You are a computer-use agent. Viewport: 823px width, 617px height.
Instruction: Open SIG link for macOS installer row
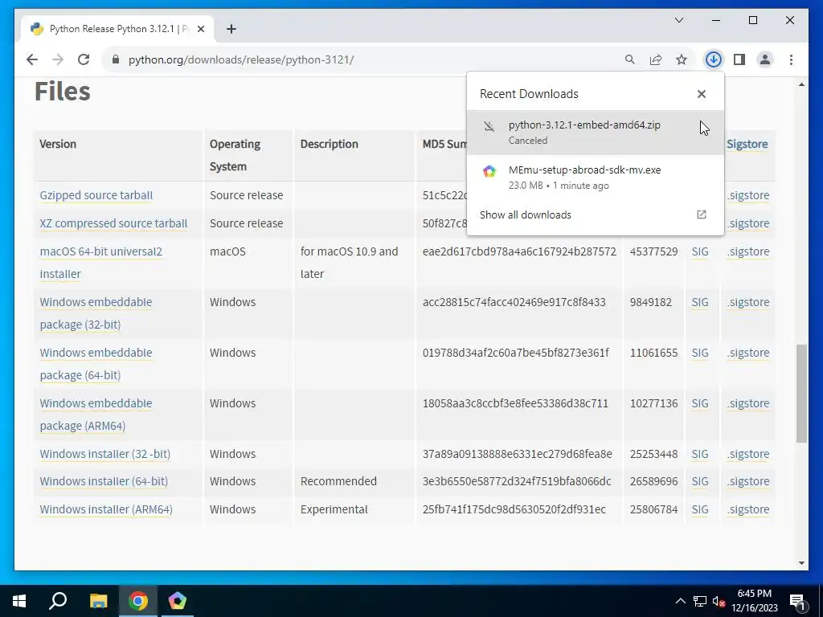(x=700, y=251)
